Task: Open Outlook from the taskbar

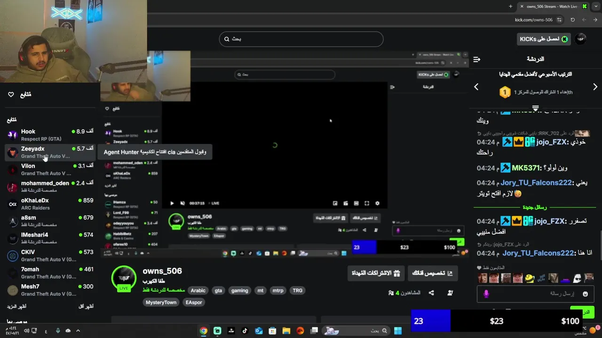Action: coord(259,331)
